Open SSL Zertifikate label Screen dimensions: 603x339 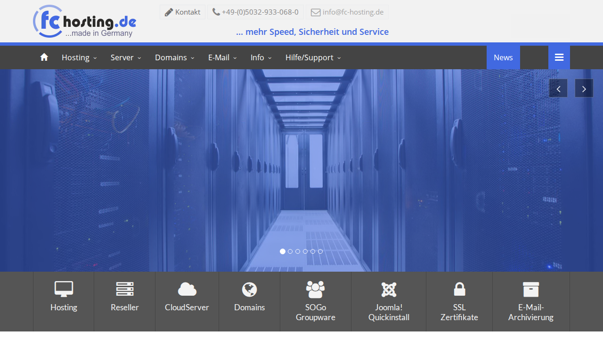click(459, 312)
